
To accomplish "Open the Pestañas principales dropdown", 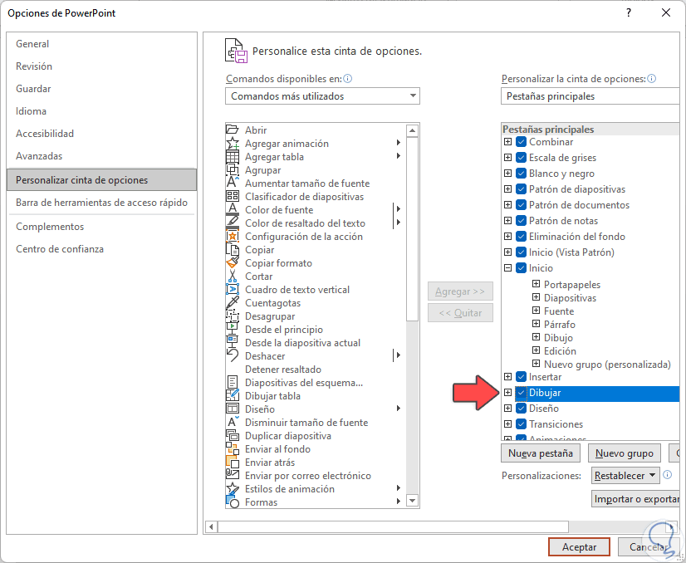I will click(590, 95).
